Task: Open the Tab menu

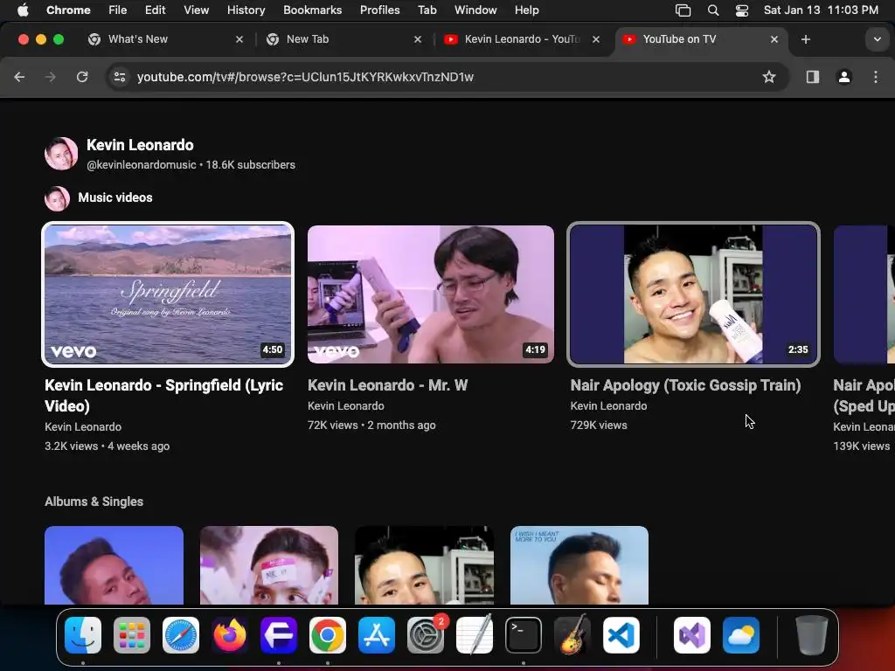Action: coord(427,10)
